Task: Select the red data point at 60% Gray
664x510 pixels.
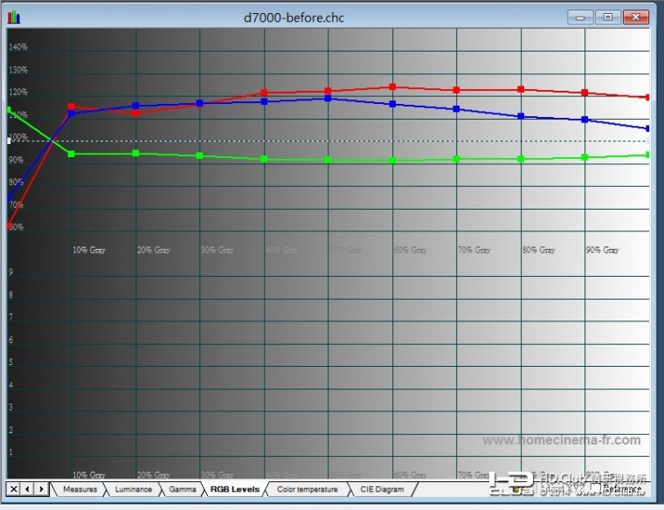Action: [392, 86]
